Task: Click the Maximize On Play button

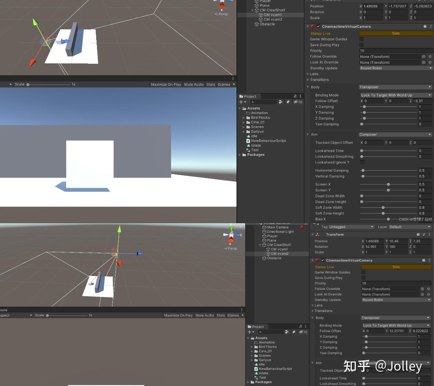Action: pyautogui.click(x=166, y=84)
